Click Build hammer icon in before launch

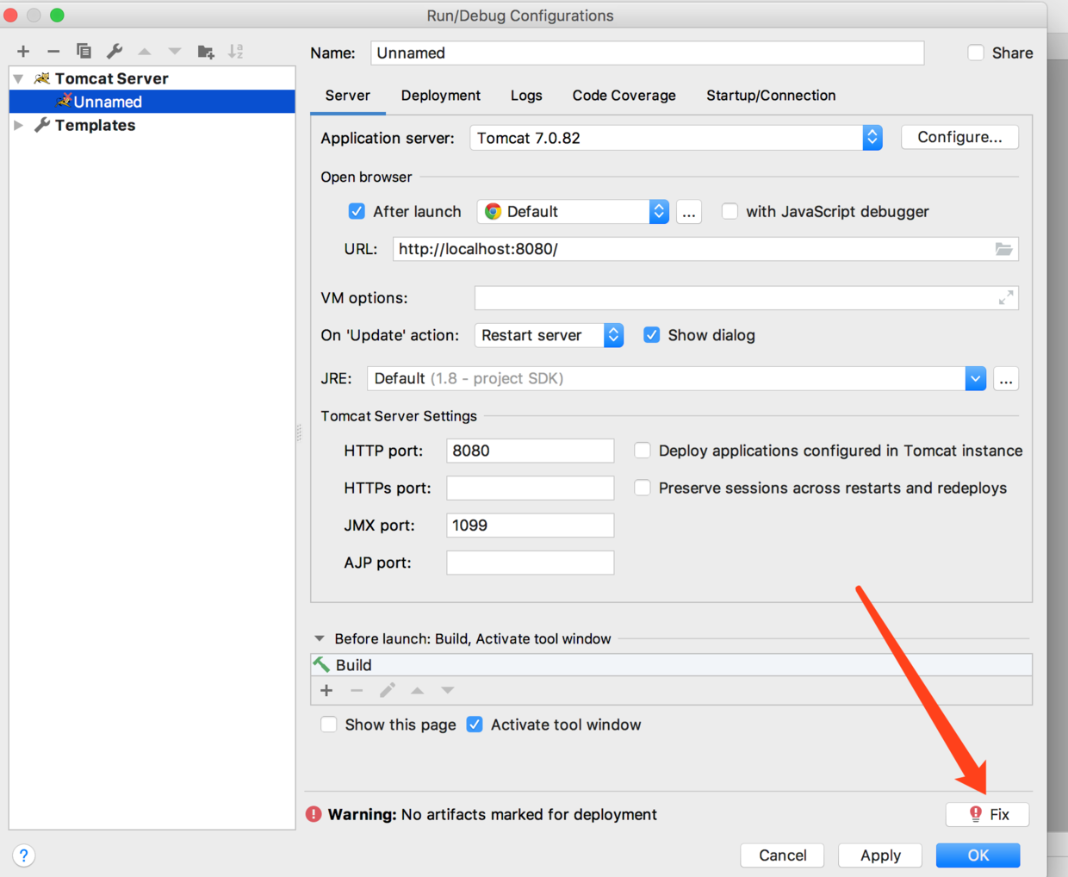[322, 664]
